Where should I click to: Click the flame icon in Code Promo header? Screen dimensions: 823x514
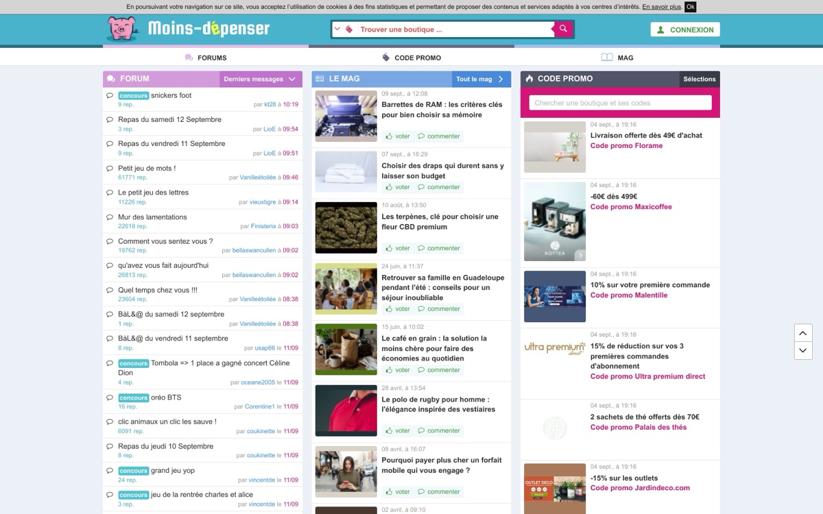[x=529, y=79]
